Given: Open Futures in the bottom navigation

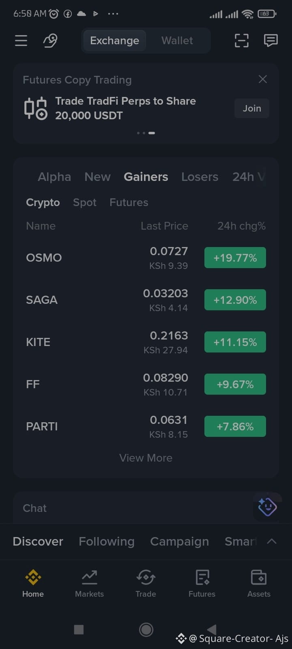Looking at the screenshot, I should (x=202, y=584).
